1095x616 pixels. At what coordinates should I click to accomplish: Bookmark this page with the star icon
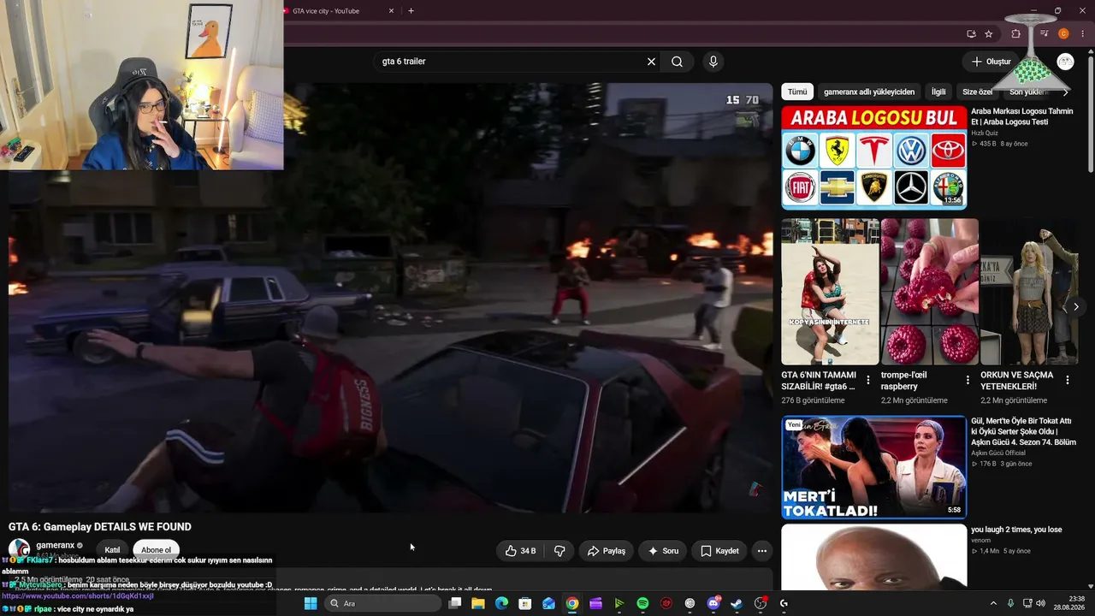pyautogui.click(x=989, y=34)
